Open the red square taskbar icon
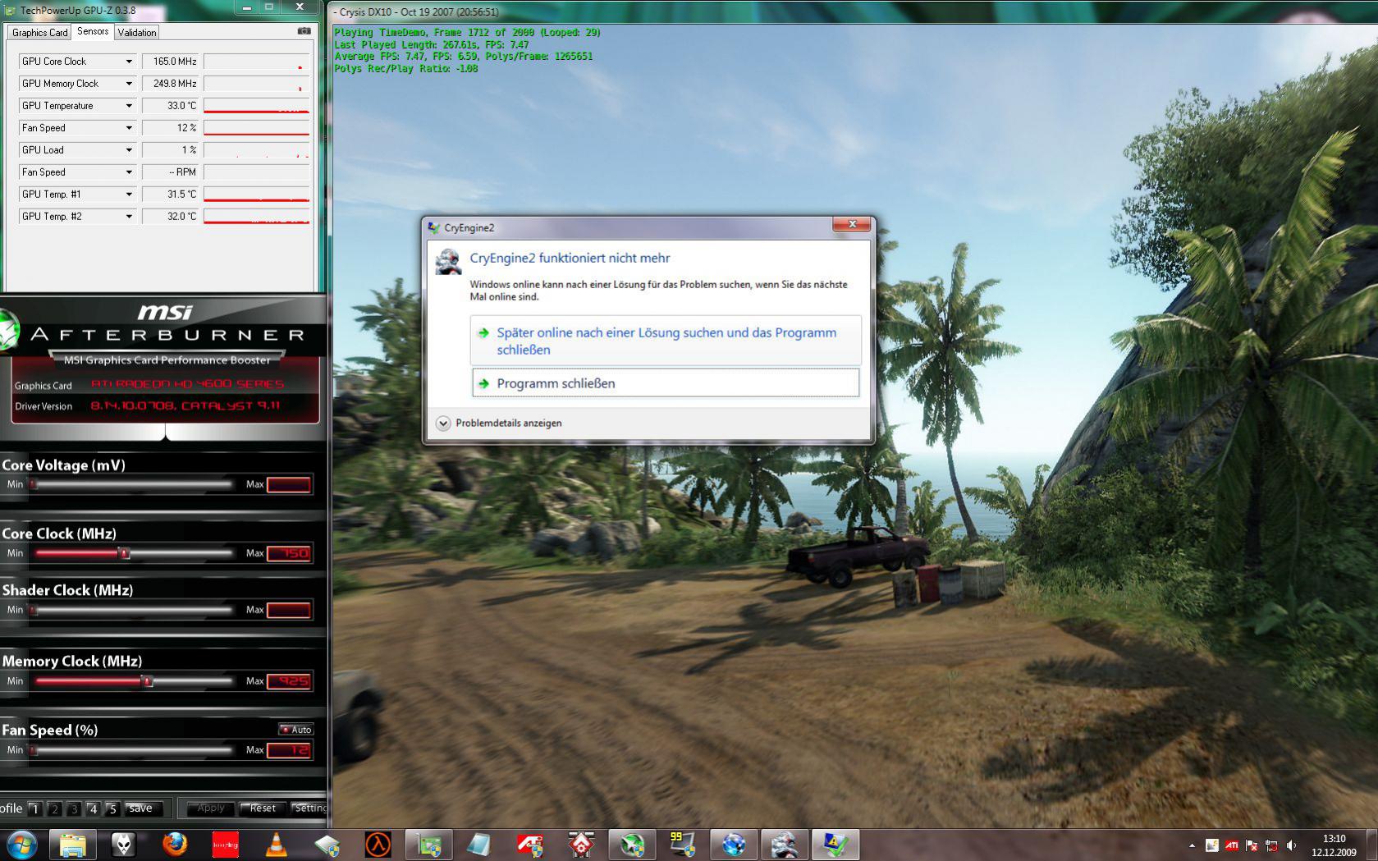Viewport: 1378px width, 861px height. pos(225,844)
